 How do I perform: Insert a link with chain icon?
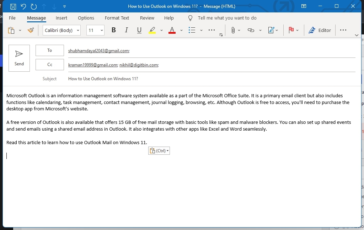(x=251, y=30)
